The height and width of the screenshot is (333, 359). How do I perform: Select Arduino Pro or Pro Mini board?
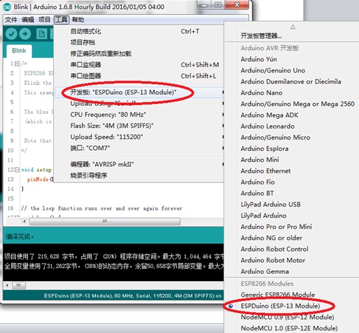pos(291,227)
